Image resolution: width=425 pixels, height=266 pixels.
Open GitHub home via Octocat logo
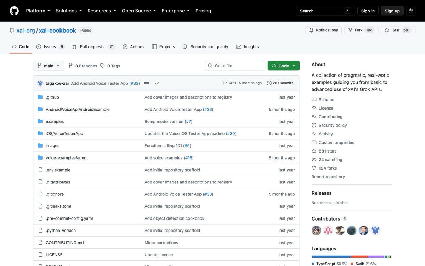[14, 11]
